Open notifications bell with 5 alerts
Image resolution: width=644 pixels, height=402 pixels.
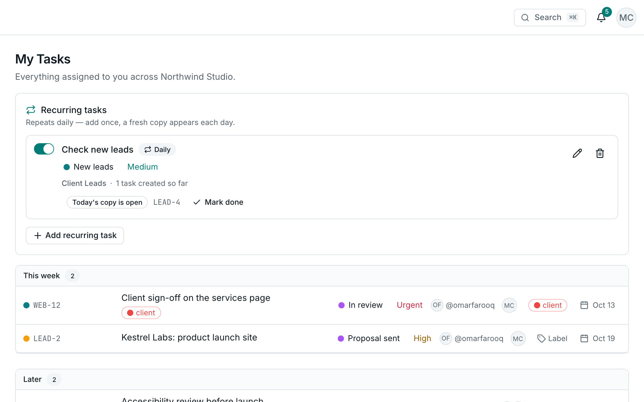601,18
